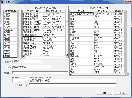Click the 丁番地、ビル名 button
Image resolution: width=132 pixels, height=98 pixels.
22,85
